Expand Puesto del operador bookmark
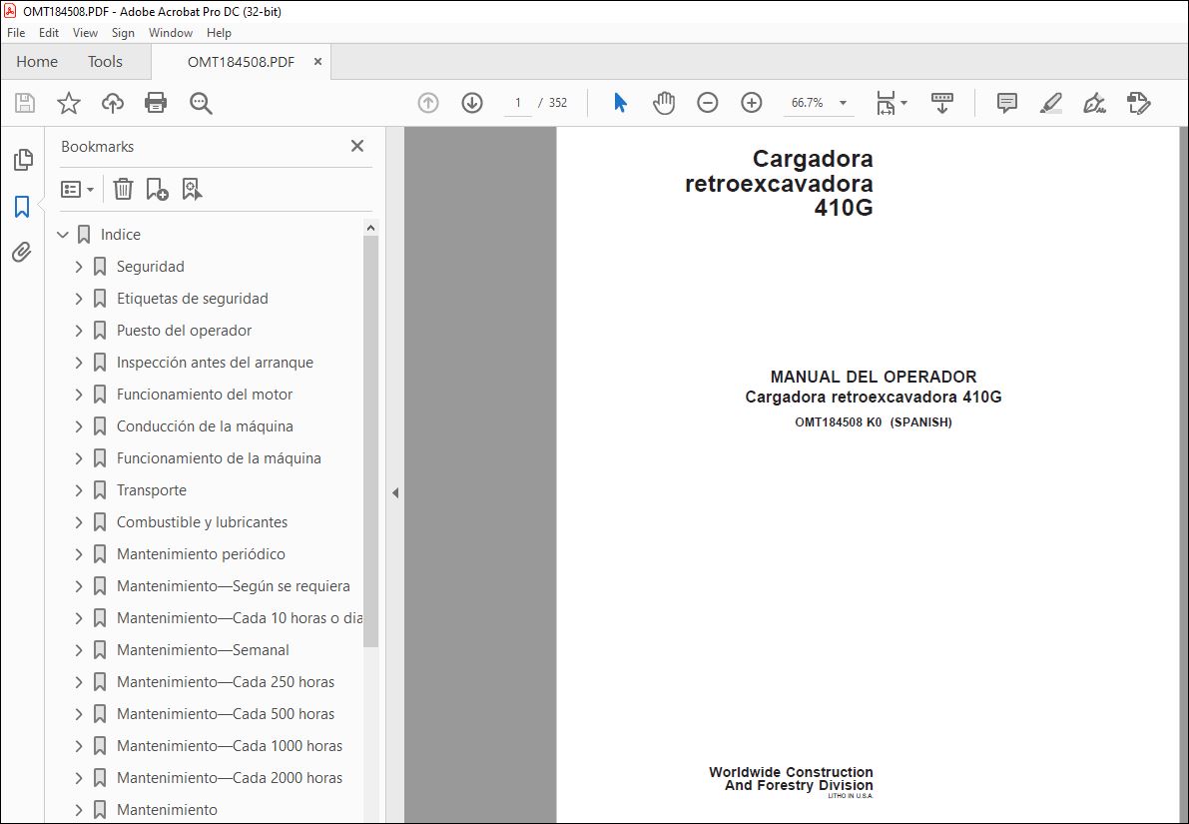The width and height of the screenshot is (1189, 824). (79, 330)
